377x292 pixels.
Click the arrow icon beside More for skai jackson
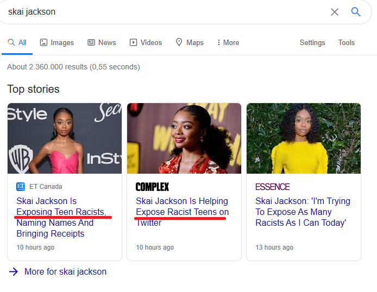(14, 271)
